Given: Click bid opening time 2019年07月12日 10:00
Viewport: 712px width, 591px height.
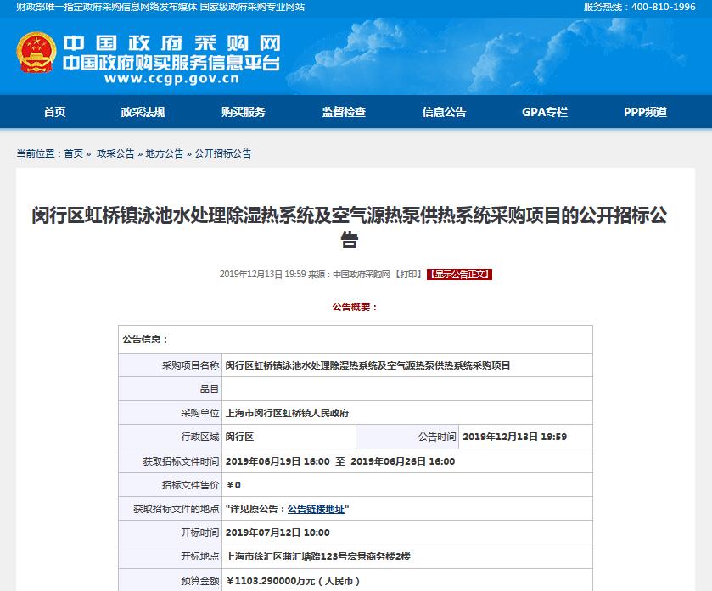Looking at the screenshot, I should click(x=278, y=532).
